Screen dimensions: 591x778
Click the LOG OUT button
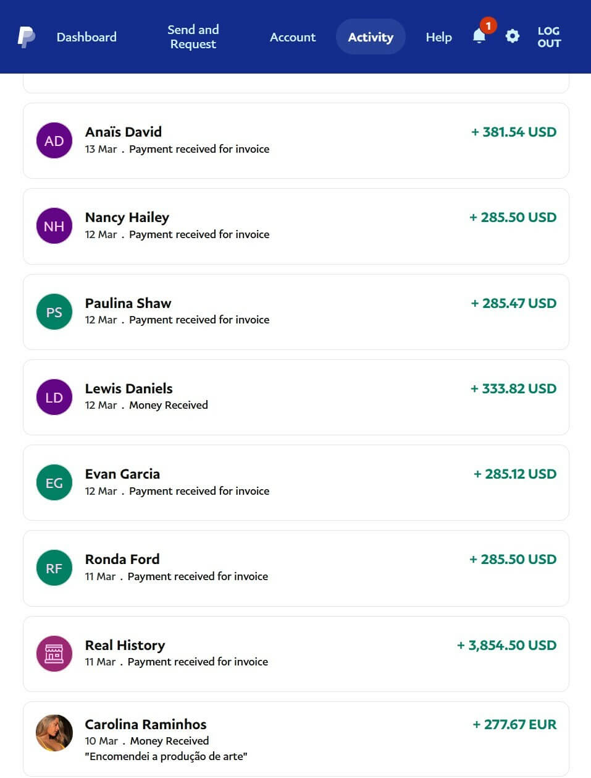tap(548, 37)
